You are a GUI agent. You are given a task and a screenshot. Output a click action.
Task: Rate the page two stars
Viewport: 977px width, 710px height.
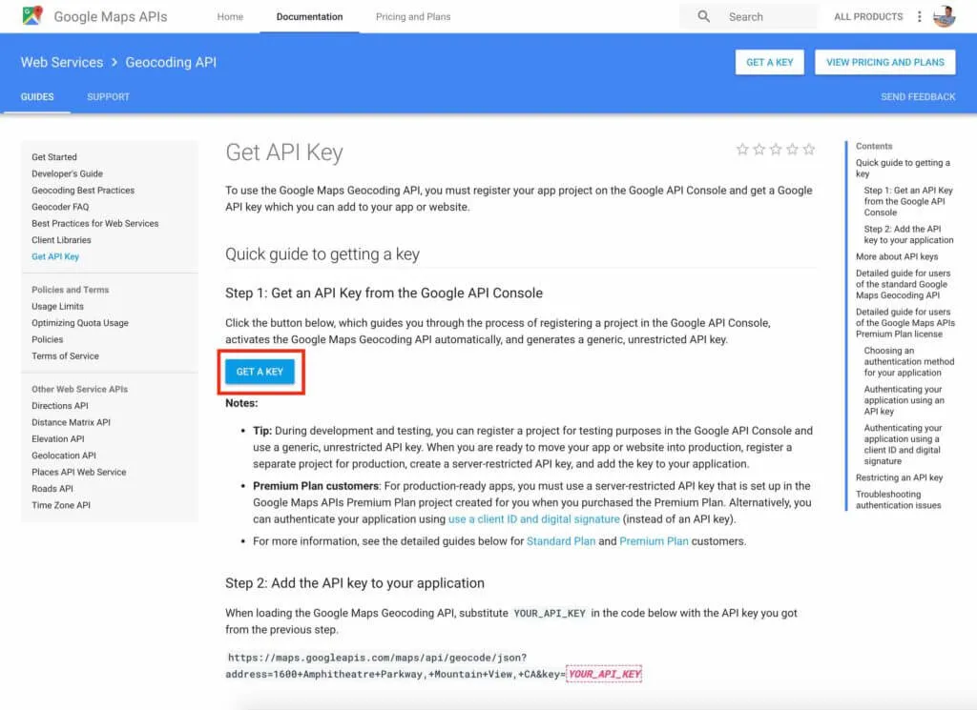(x=759, y=149)
